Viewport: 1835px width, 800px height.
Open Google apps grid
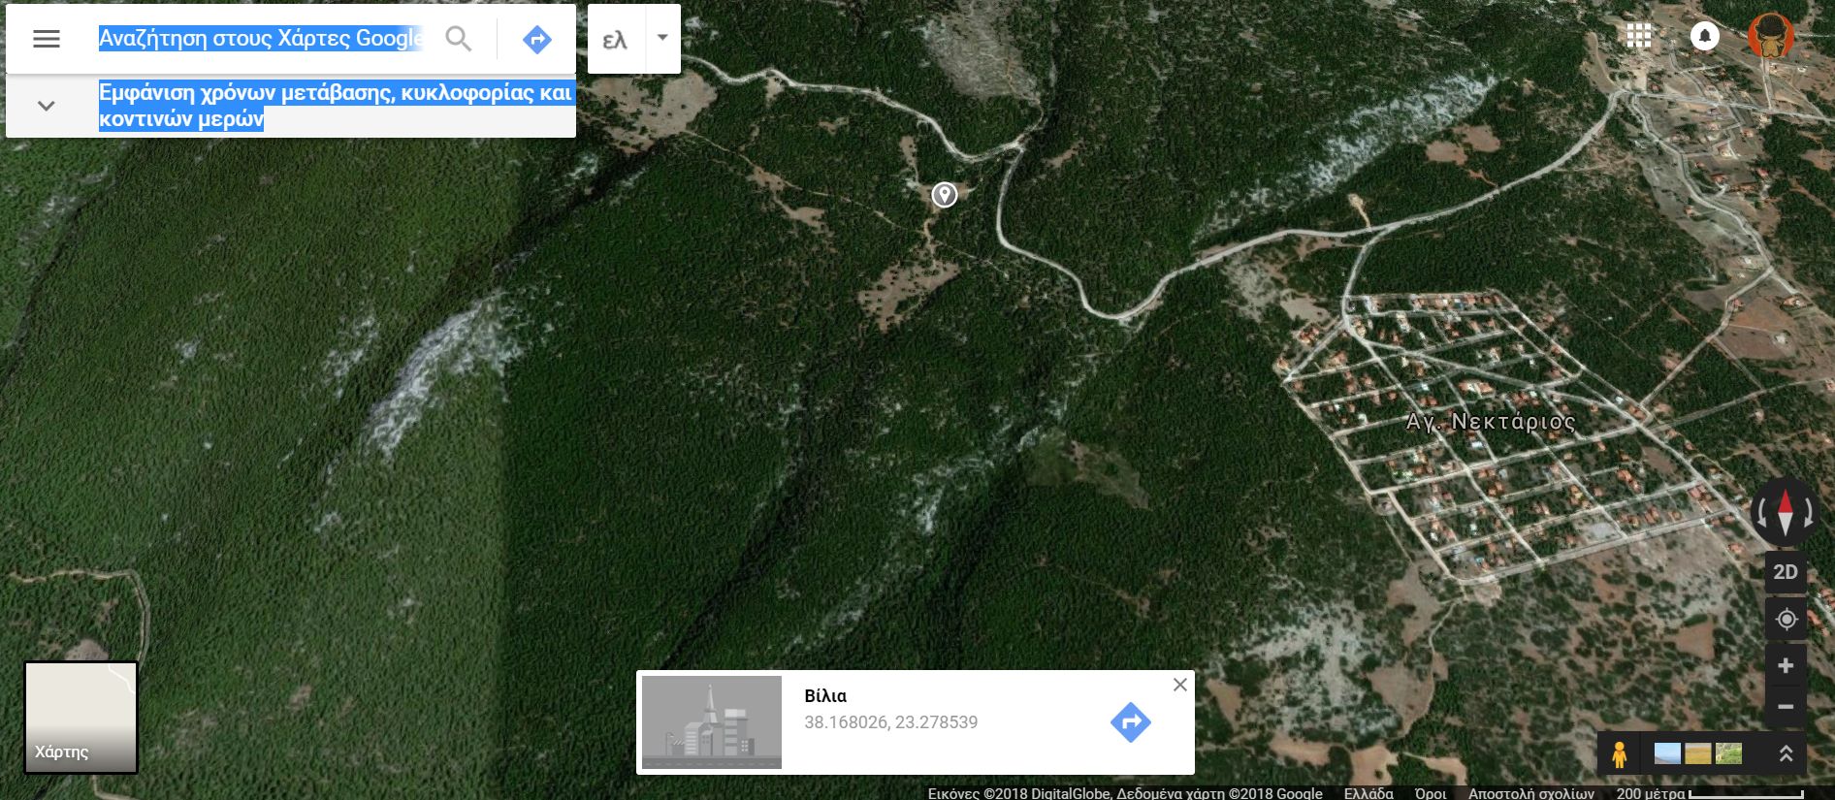tap(1639, 36)
